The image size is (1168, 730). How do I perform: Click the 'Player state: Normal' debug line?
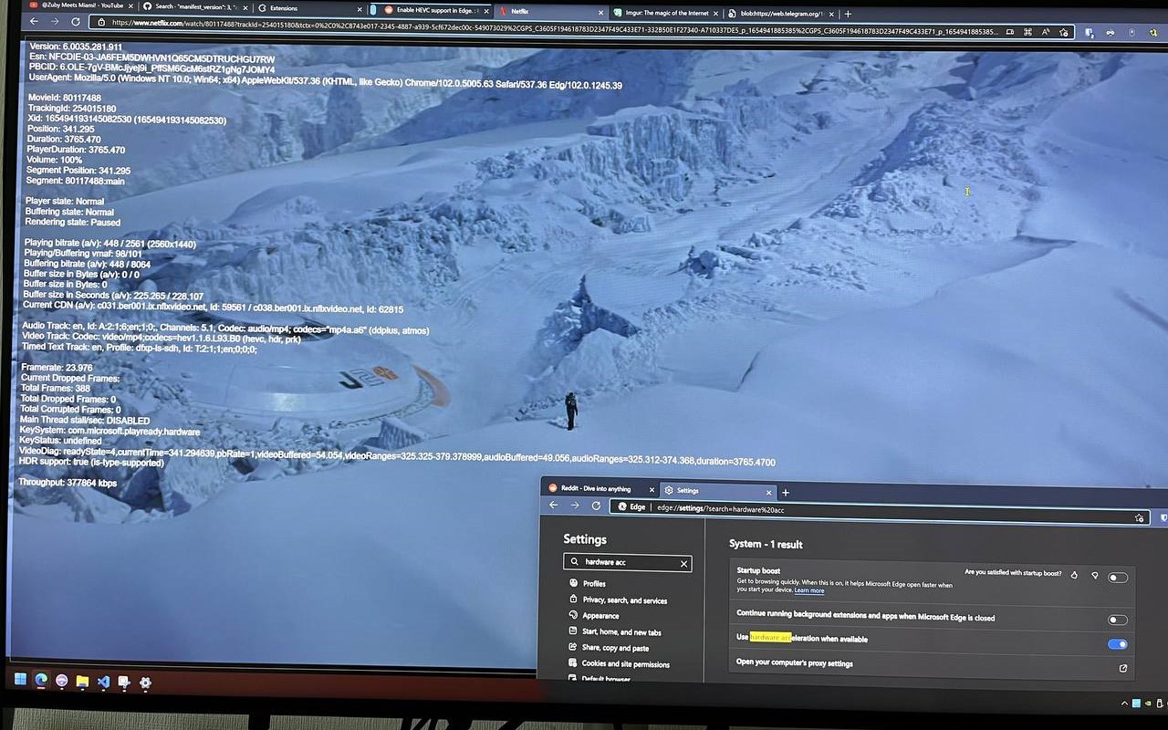66,201
